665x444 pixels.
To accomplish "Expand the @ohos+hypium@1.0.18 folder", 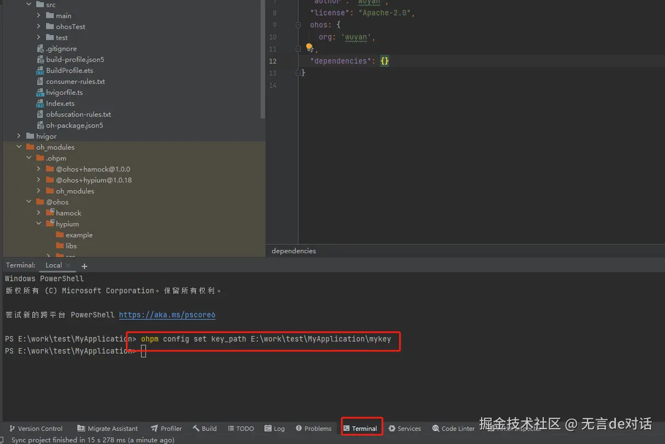I will [x=38, y=180].
